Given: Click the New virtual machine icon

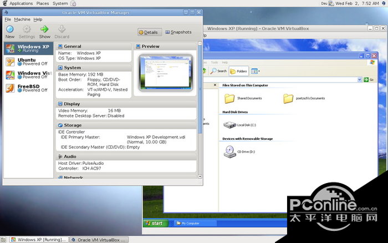Looking at the screenshot, I should point(10,29).
